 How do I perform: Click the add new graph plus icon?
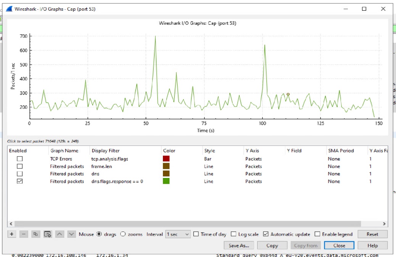point(12,234)
